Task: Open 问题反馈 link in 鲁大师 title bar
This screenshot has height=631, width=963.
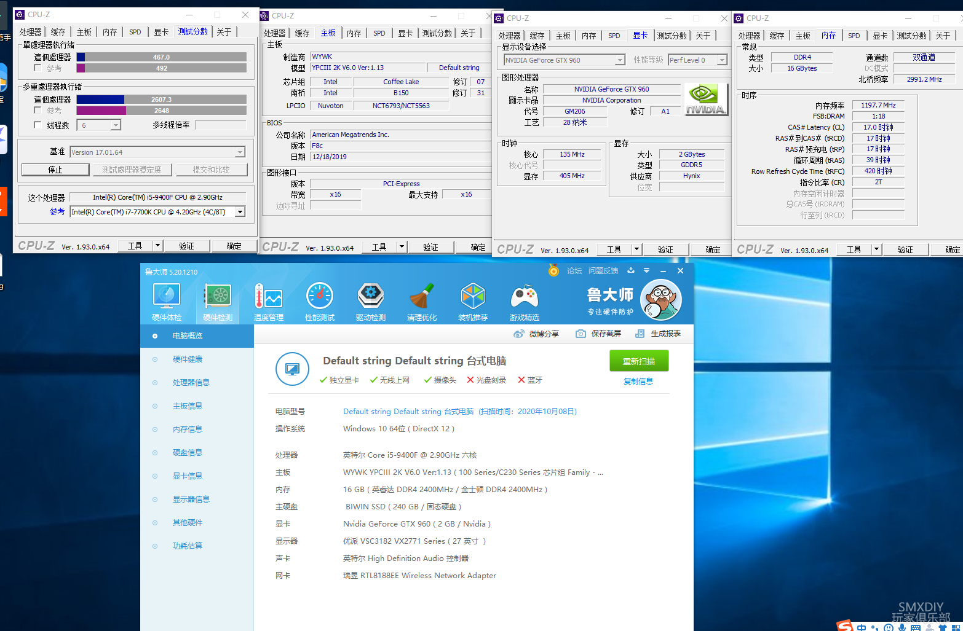Action: [x=603, y=270]
